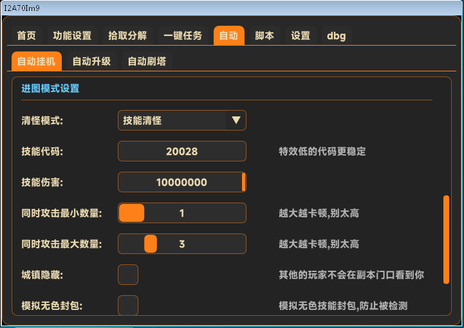
Task: Switch to the 功能设置 tab
Action: coord(72,36)
